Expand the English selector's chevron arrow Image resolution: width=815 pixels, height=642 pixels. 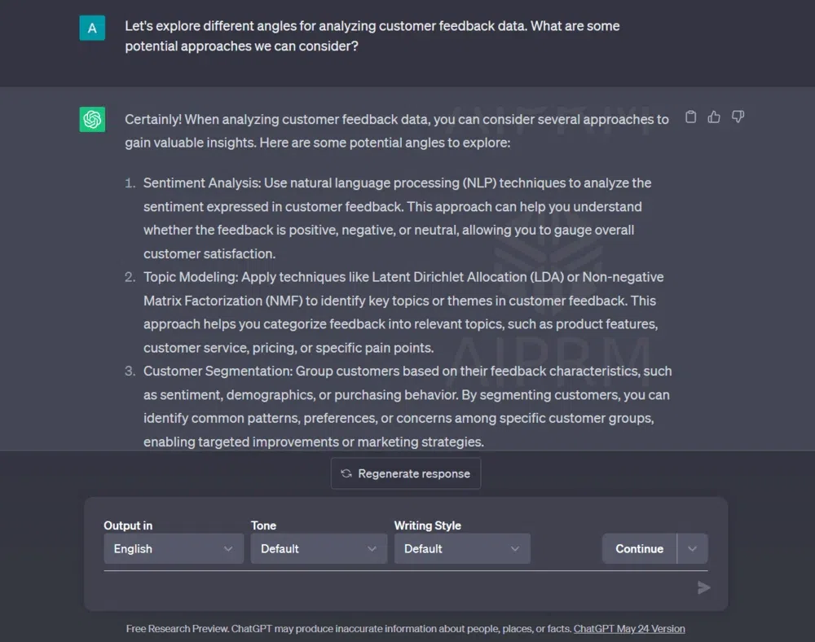tap(231, 548)
